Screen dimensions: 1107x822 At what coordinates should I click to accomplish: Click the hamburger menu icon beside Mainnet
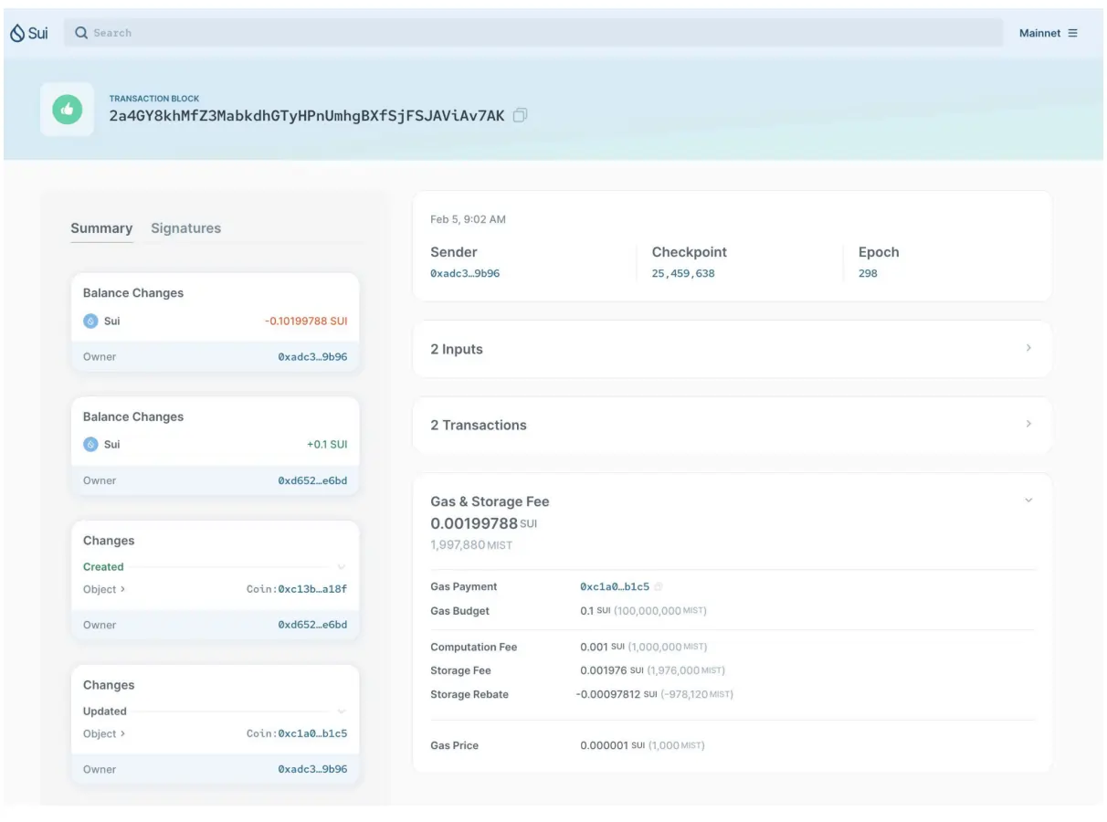tap(1072, 33)
